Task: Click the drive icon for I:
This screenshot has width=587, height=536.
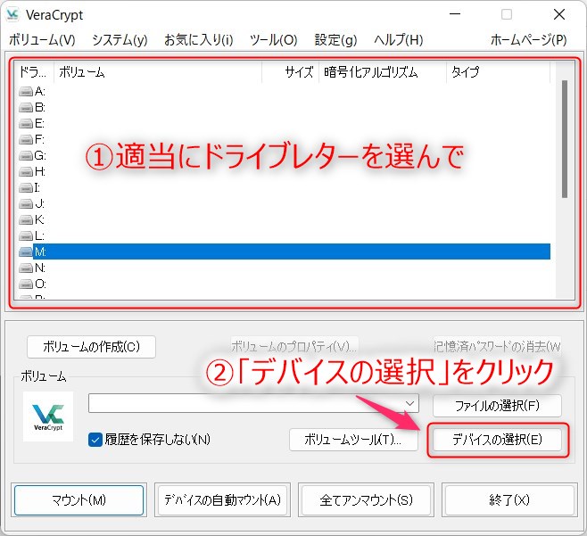Action: click(26, 187)
